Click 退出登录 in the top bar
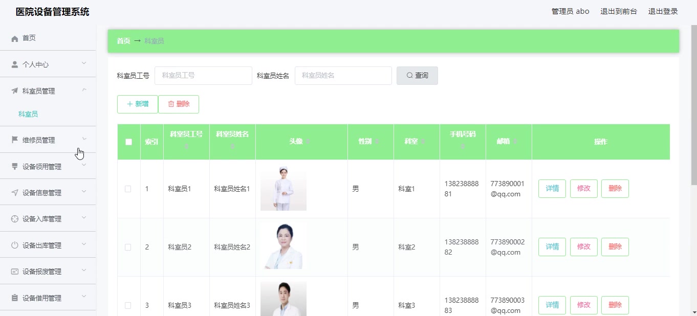697x316 pixels. pyautogui.click(x=663, y=11)
